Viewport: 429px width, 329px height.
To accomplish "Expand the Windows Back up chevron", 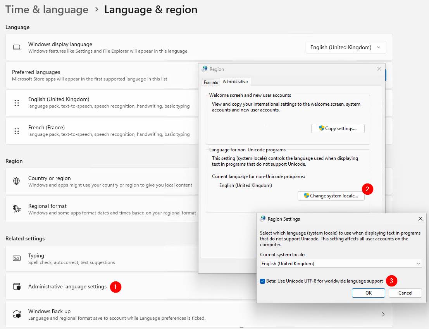I will (x=383, y=314).
